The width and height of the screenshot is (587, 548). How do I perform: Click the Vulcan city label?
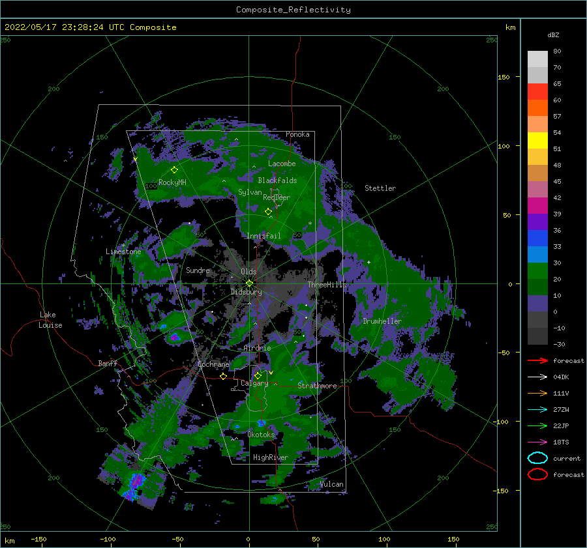(x=332, y=484)
